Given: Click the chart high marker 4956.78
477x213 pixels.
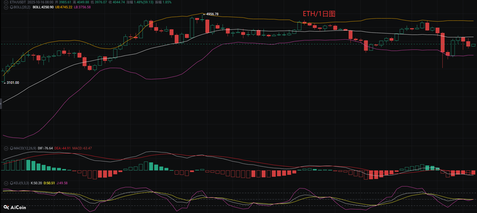Looking at the screenshot, I should click(212, 14).
